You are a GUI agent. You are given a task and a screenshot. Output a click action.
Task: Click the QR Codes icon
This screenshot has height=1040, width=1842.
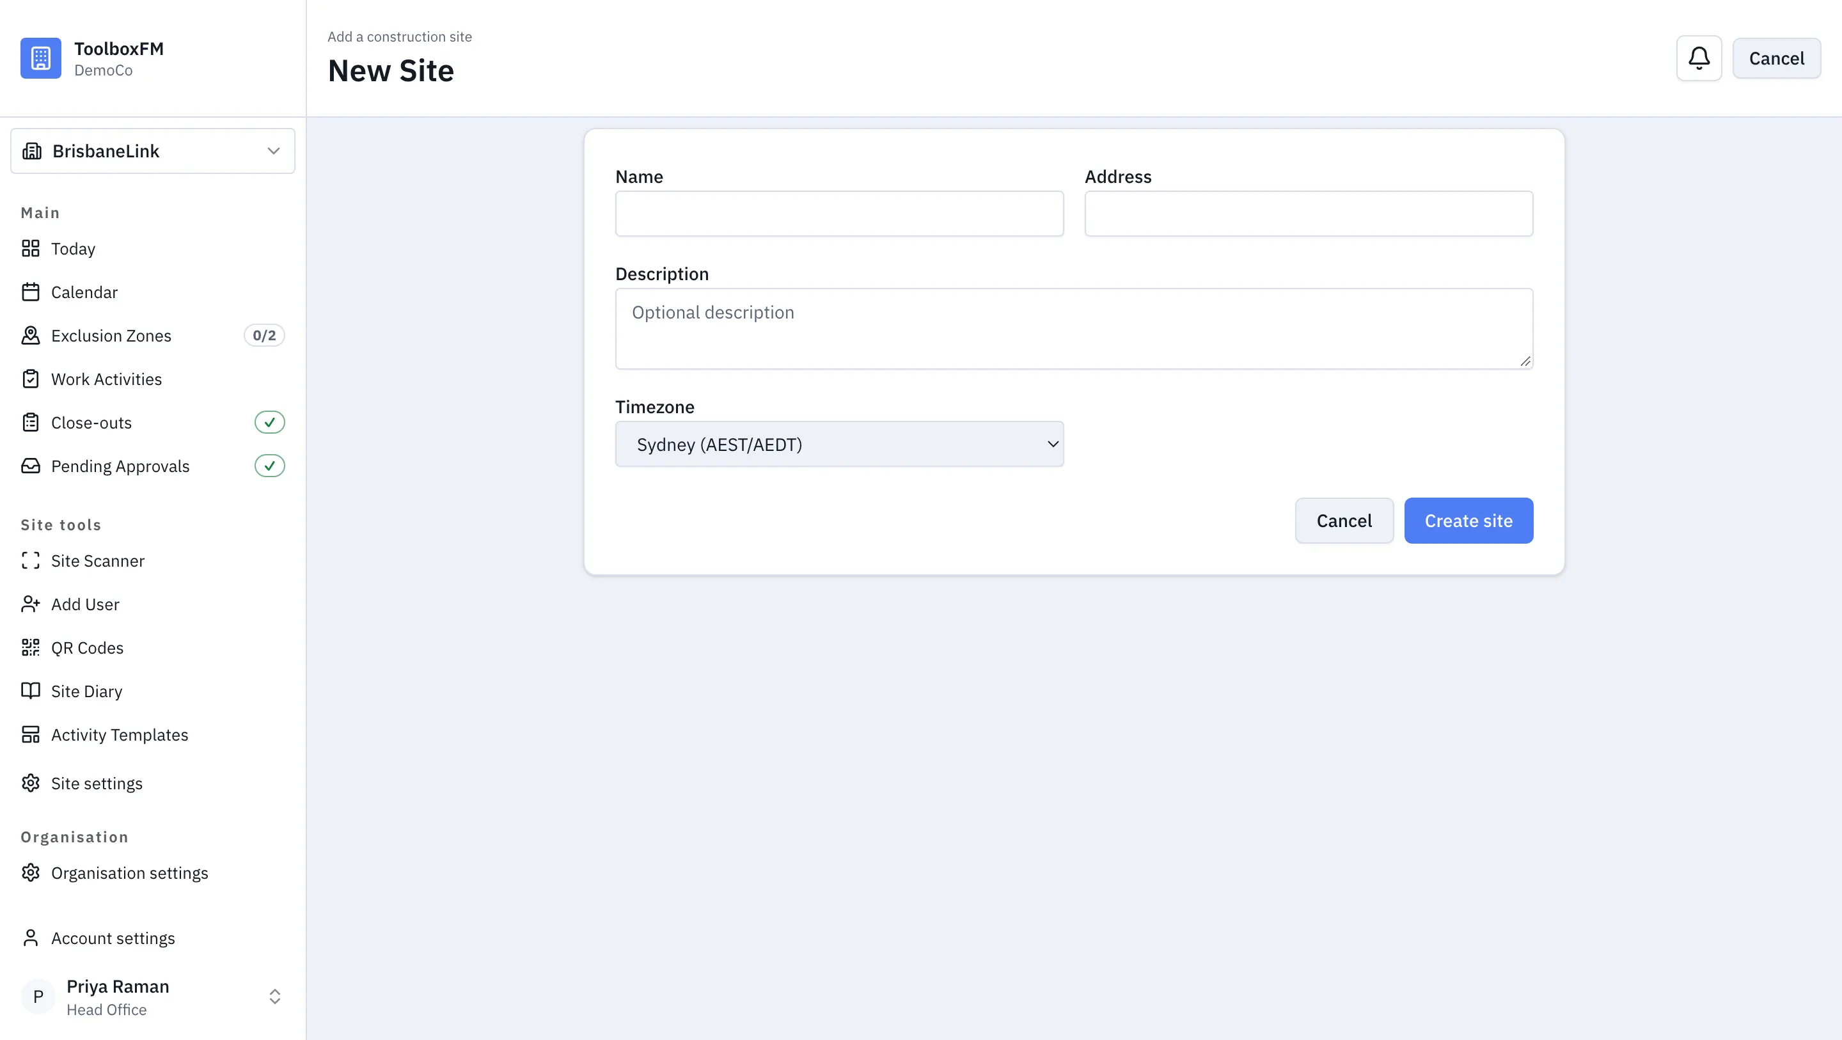(x=31, y=647)
